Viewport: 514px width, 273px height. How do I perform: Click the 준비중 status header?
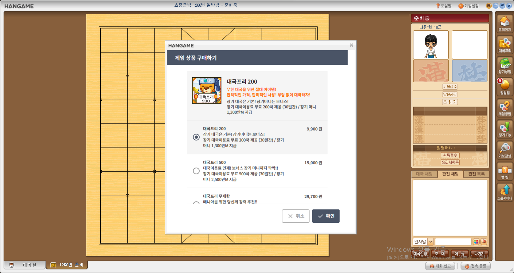[x=450, y=18]
